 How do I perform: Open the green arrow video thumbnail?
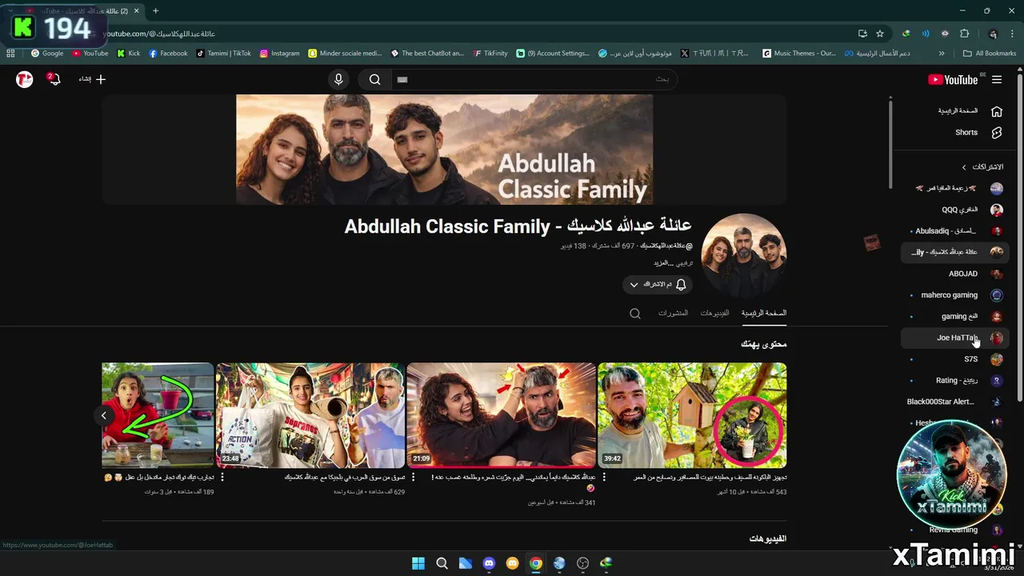[x=158, y=415]
